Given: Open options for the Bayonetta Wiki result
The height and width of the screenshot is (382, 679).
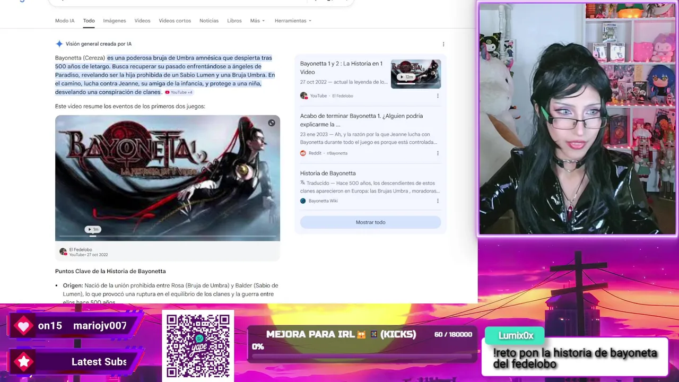Looking at the screenshot, I should point(438,201).
